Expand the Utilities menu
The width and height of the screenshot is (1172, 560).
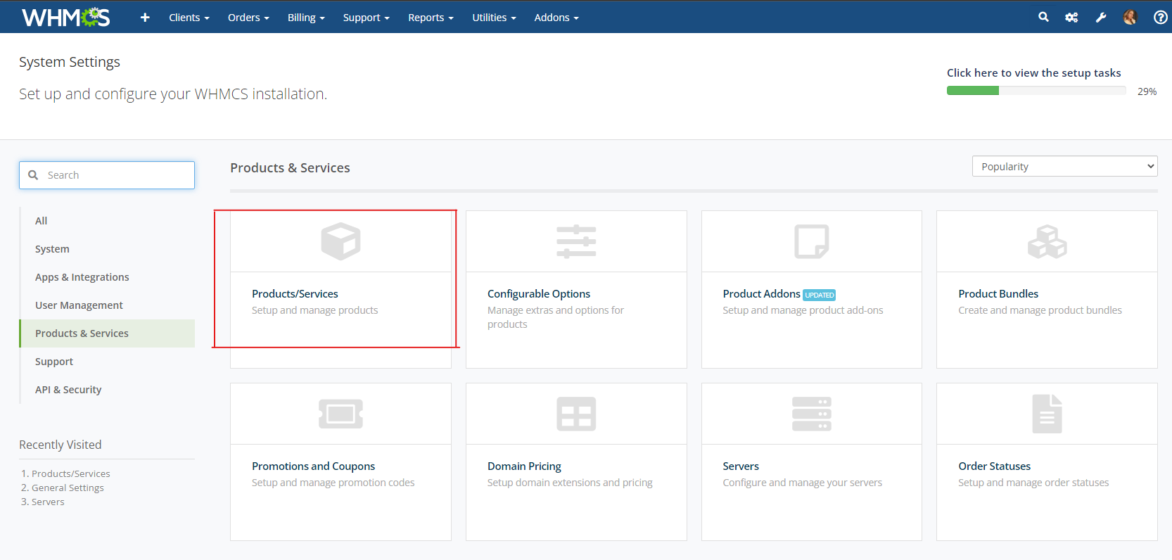[494, 18]
